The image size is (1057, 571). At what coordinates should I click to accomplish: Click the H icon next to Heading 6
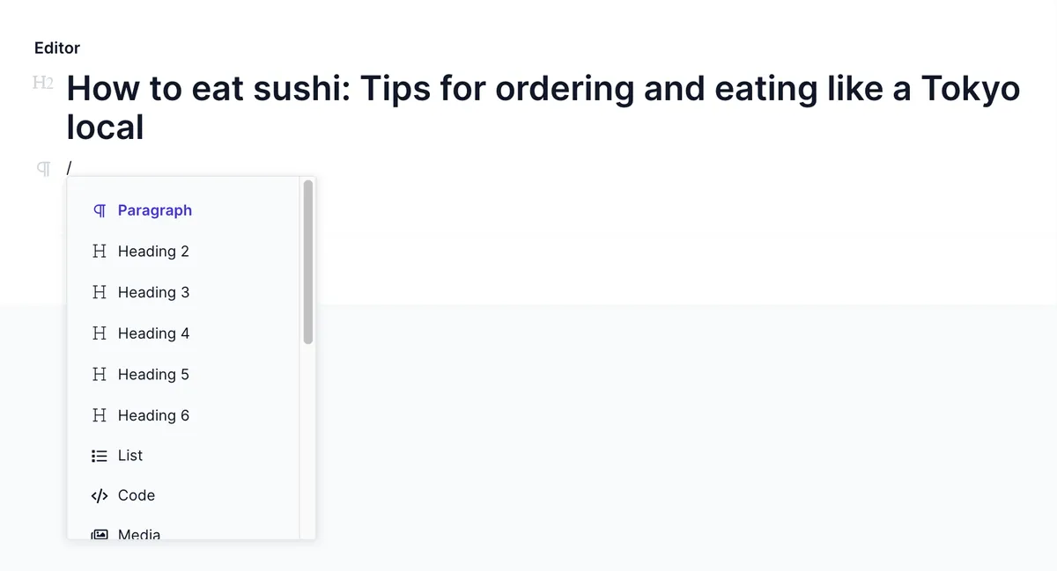coord(100,415)
